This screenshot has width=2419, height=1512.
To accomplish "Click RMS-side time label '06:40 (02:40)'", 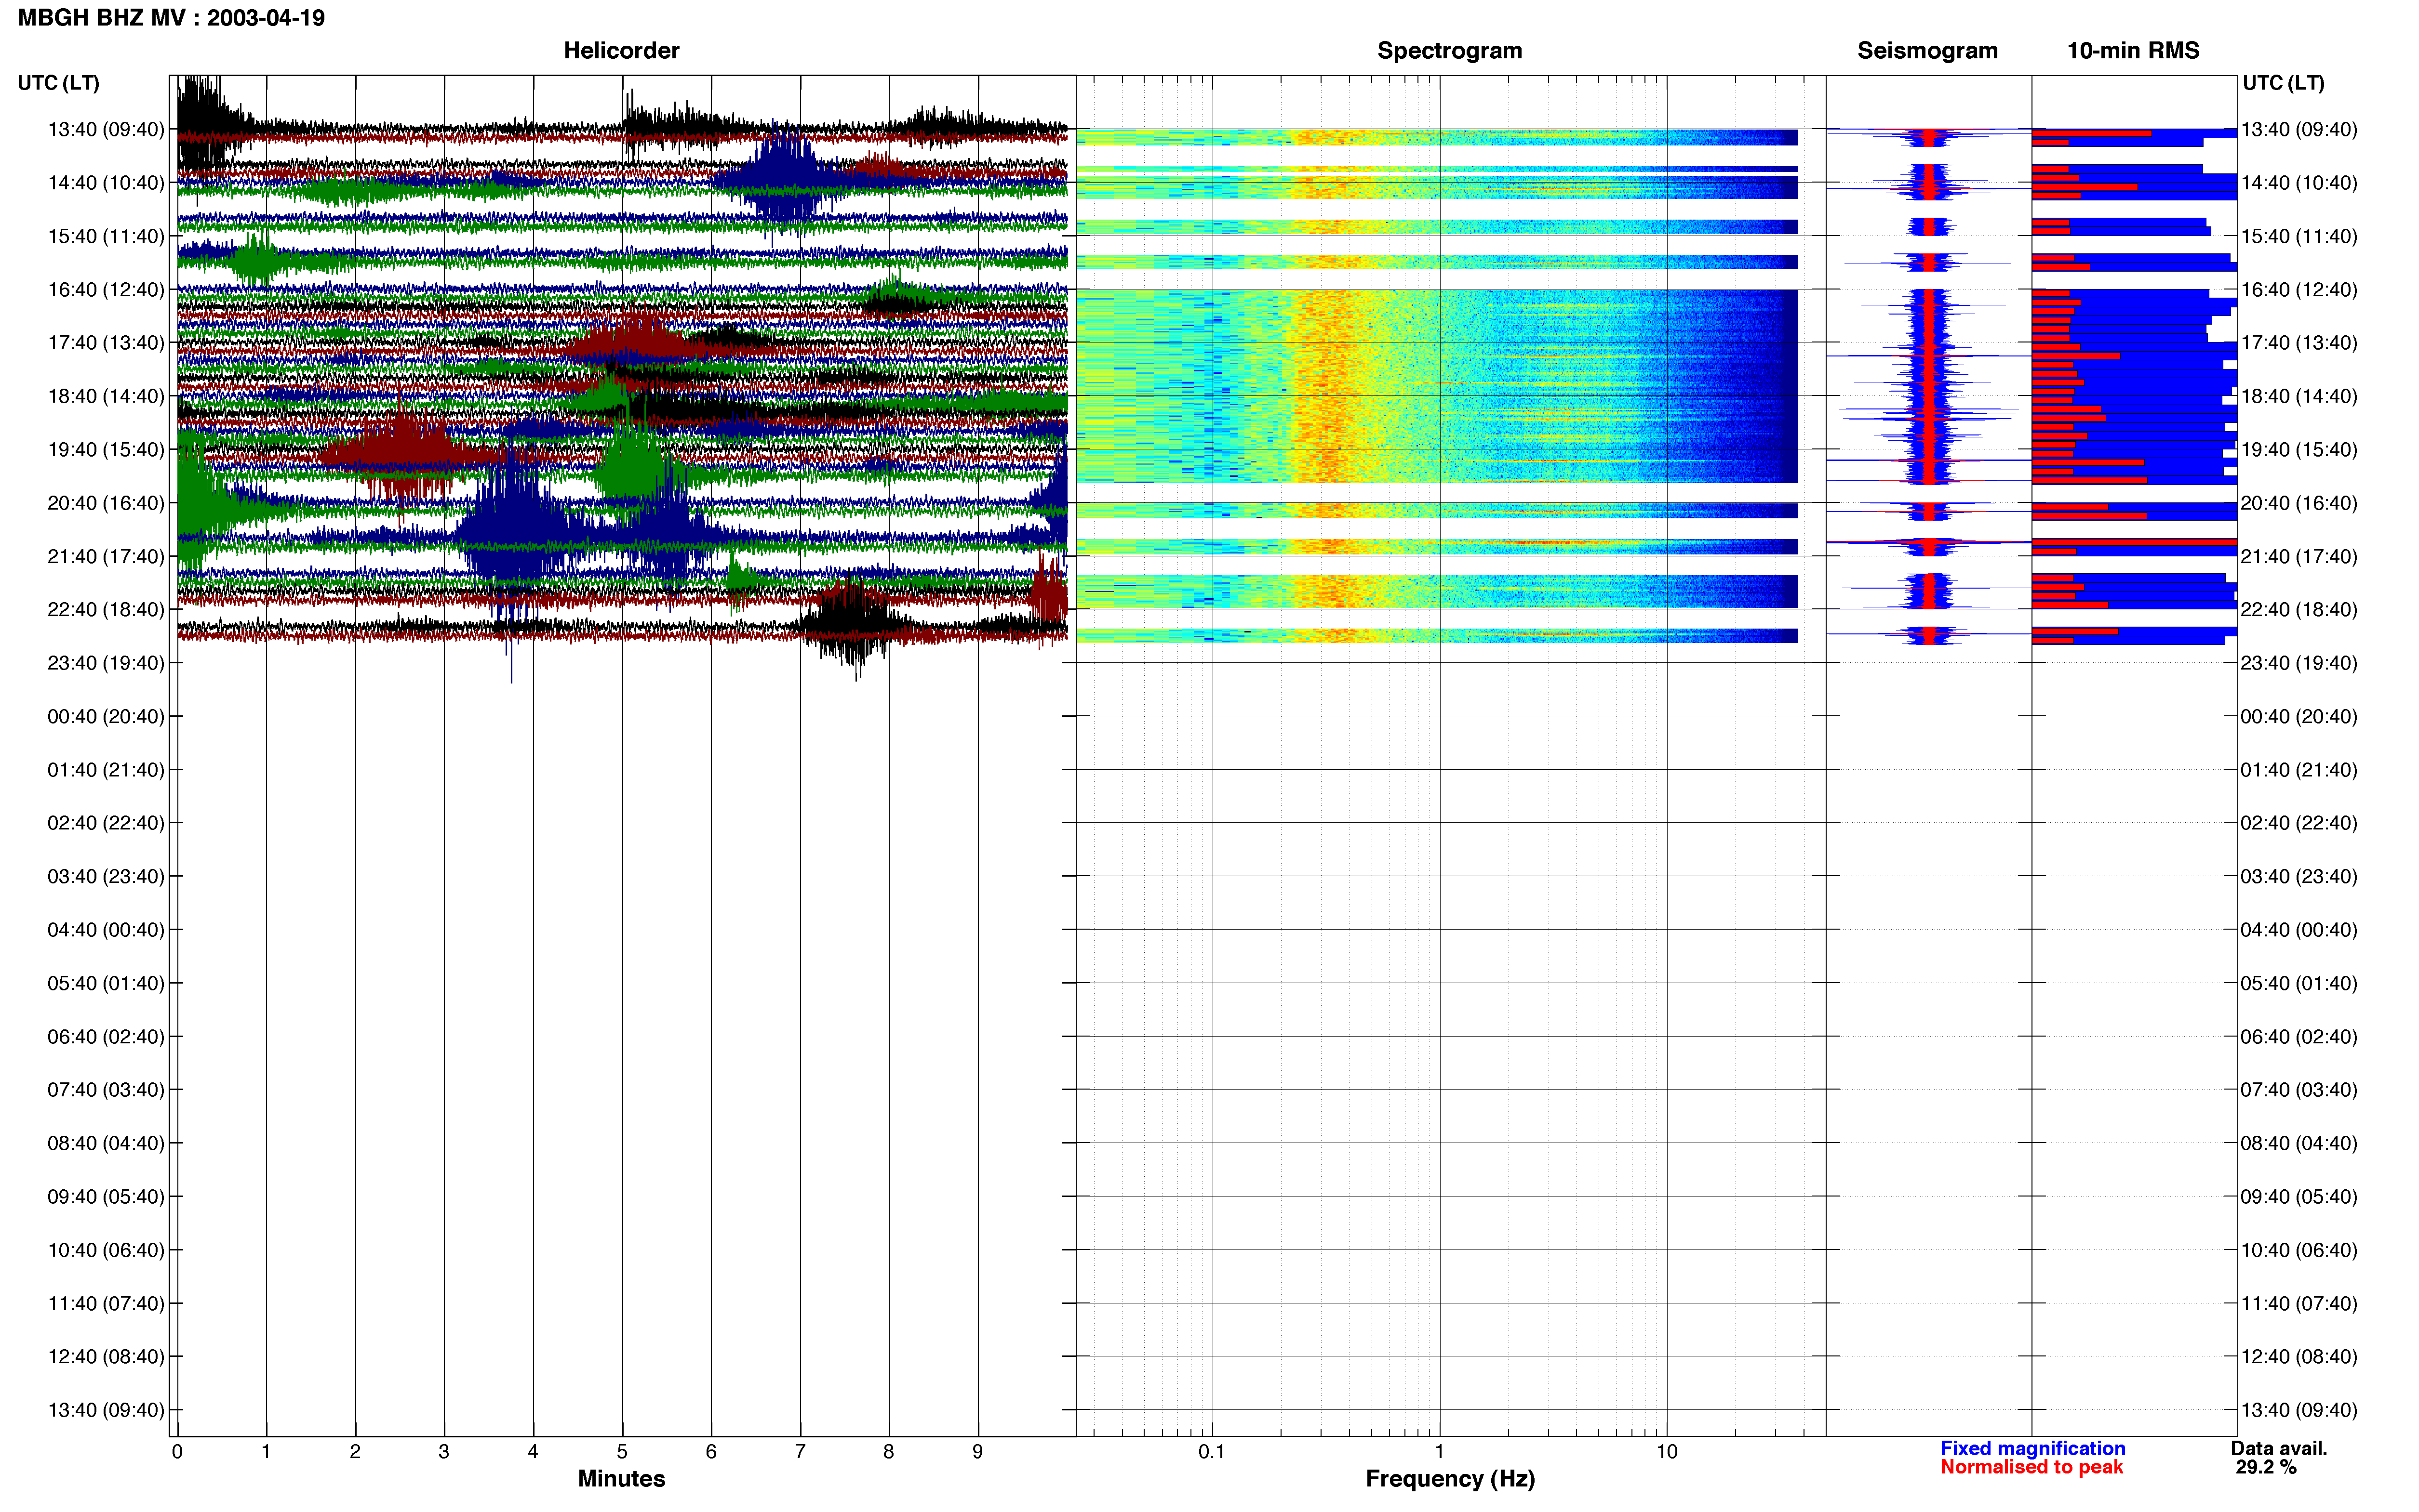I will (2299, 1037).
